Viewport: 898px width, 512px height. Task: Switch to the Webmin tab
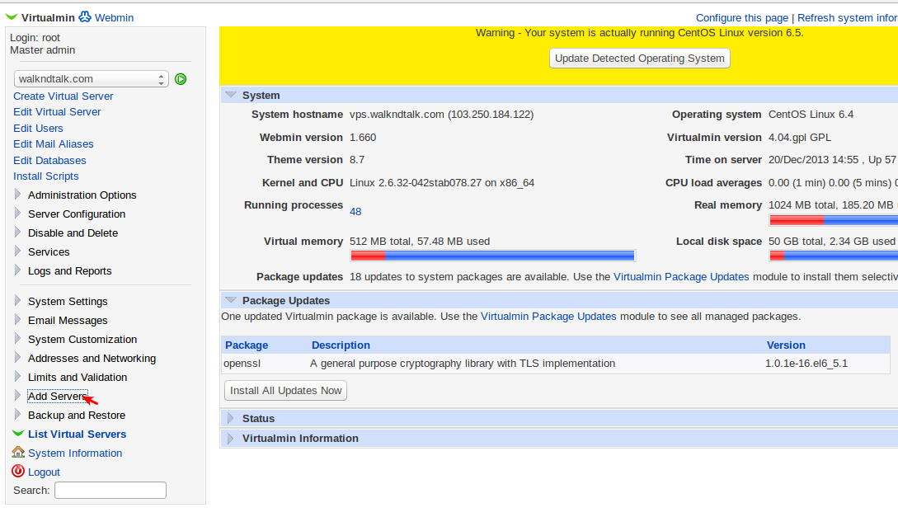(114, 17)
